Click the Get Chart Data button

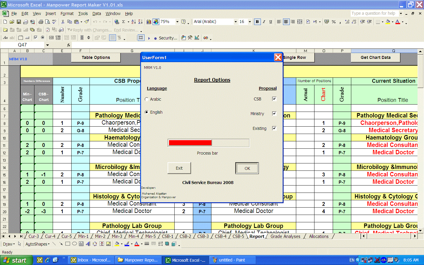(x=375, y=57)
